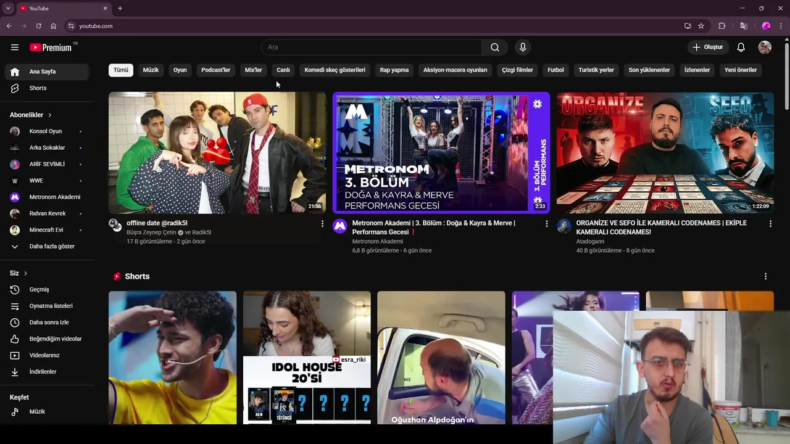Open options for offline date video

pyautogui.click(x=322, y=224)
